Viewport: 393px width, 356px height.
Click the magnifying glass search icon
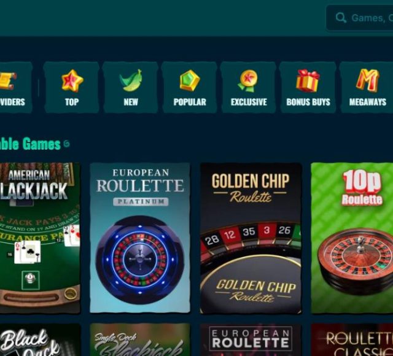coord(341,18)
